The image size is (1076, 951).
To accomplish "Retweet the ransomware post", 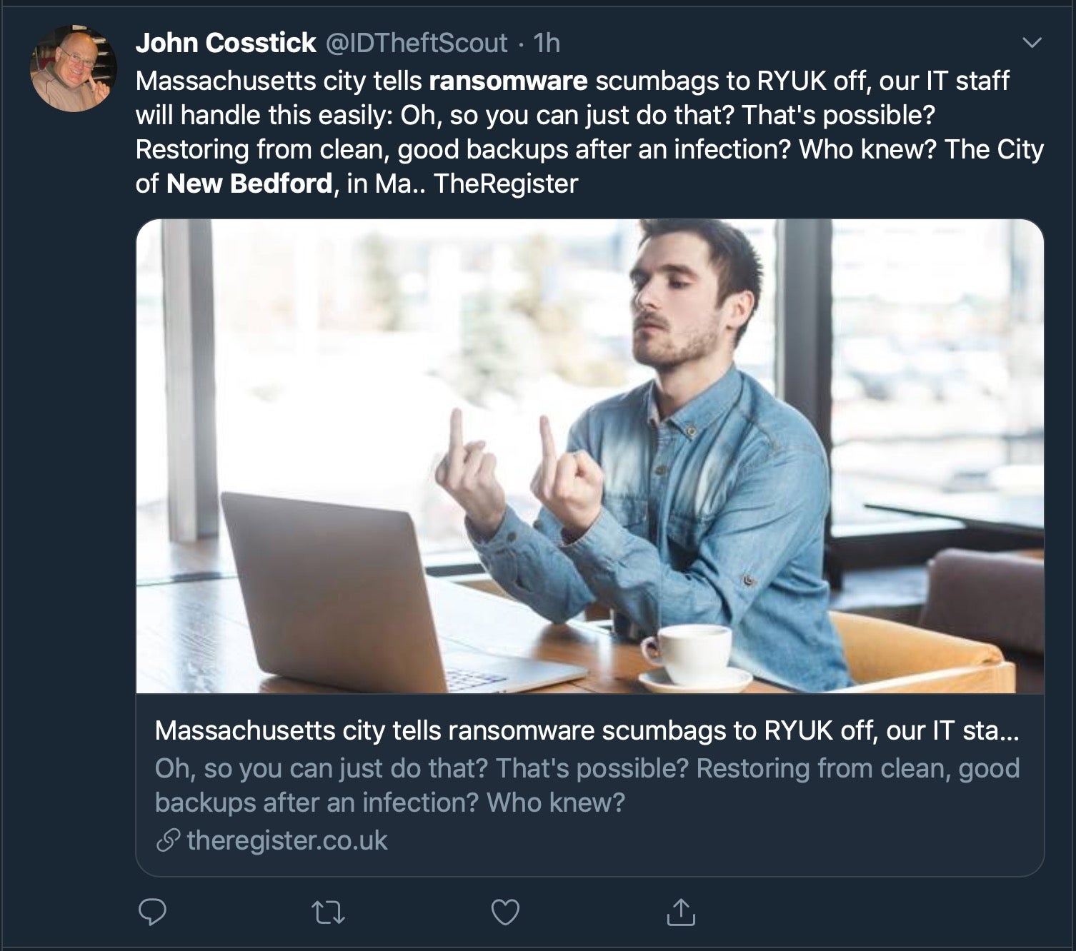I will 329,912.
